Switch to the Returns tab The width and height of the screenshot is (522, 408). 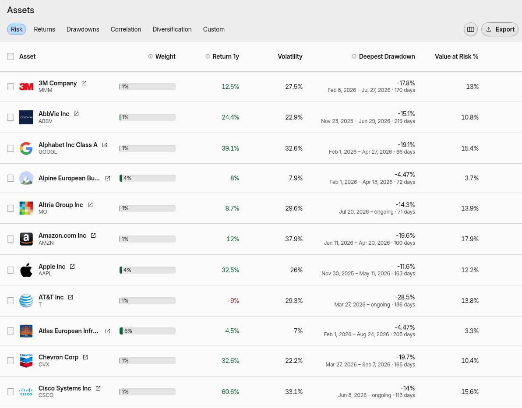click(x=44, y=29)
